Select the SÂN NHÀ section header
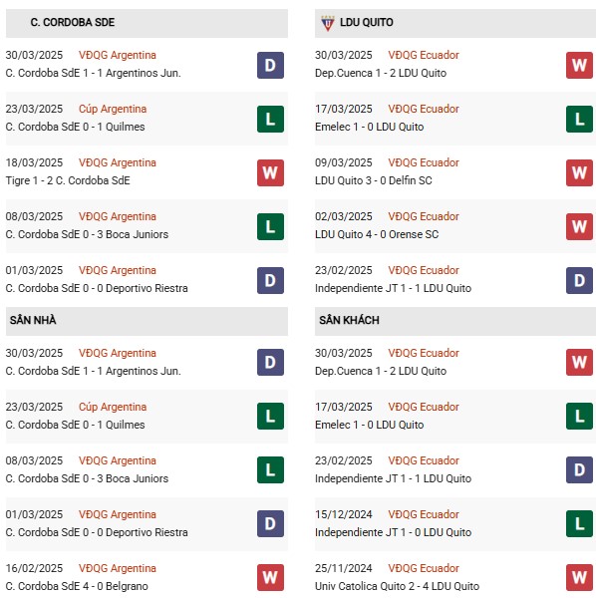 [147, 320]
